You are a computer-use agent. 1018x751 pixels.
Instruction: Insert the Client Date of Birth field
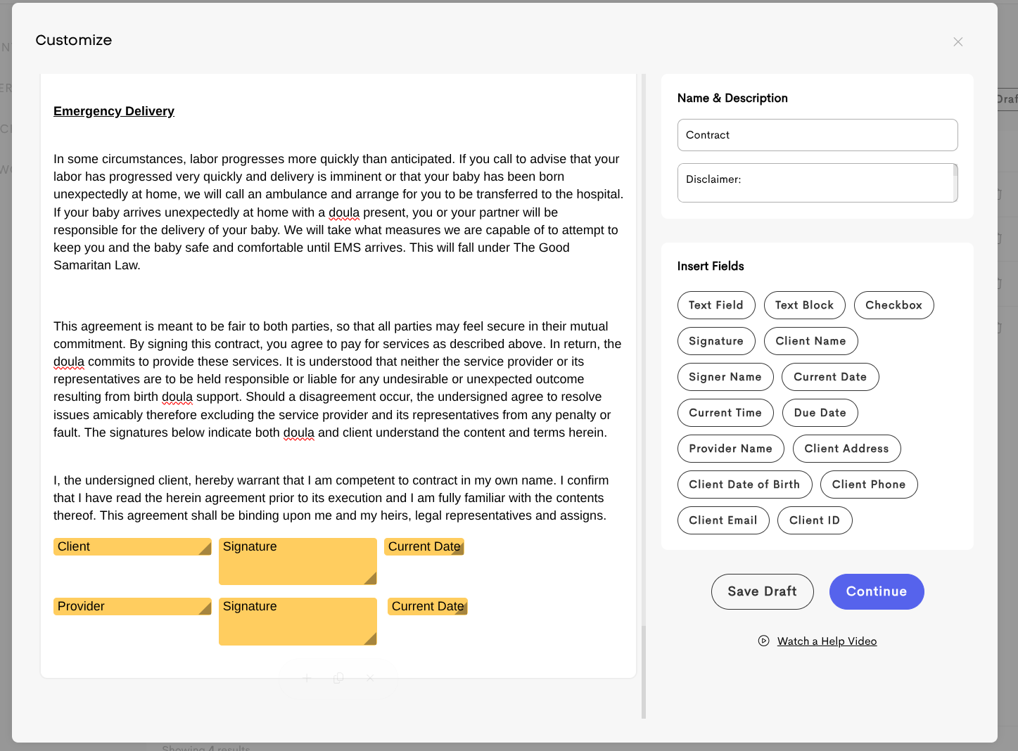(x=744, y=484)
